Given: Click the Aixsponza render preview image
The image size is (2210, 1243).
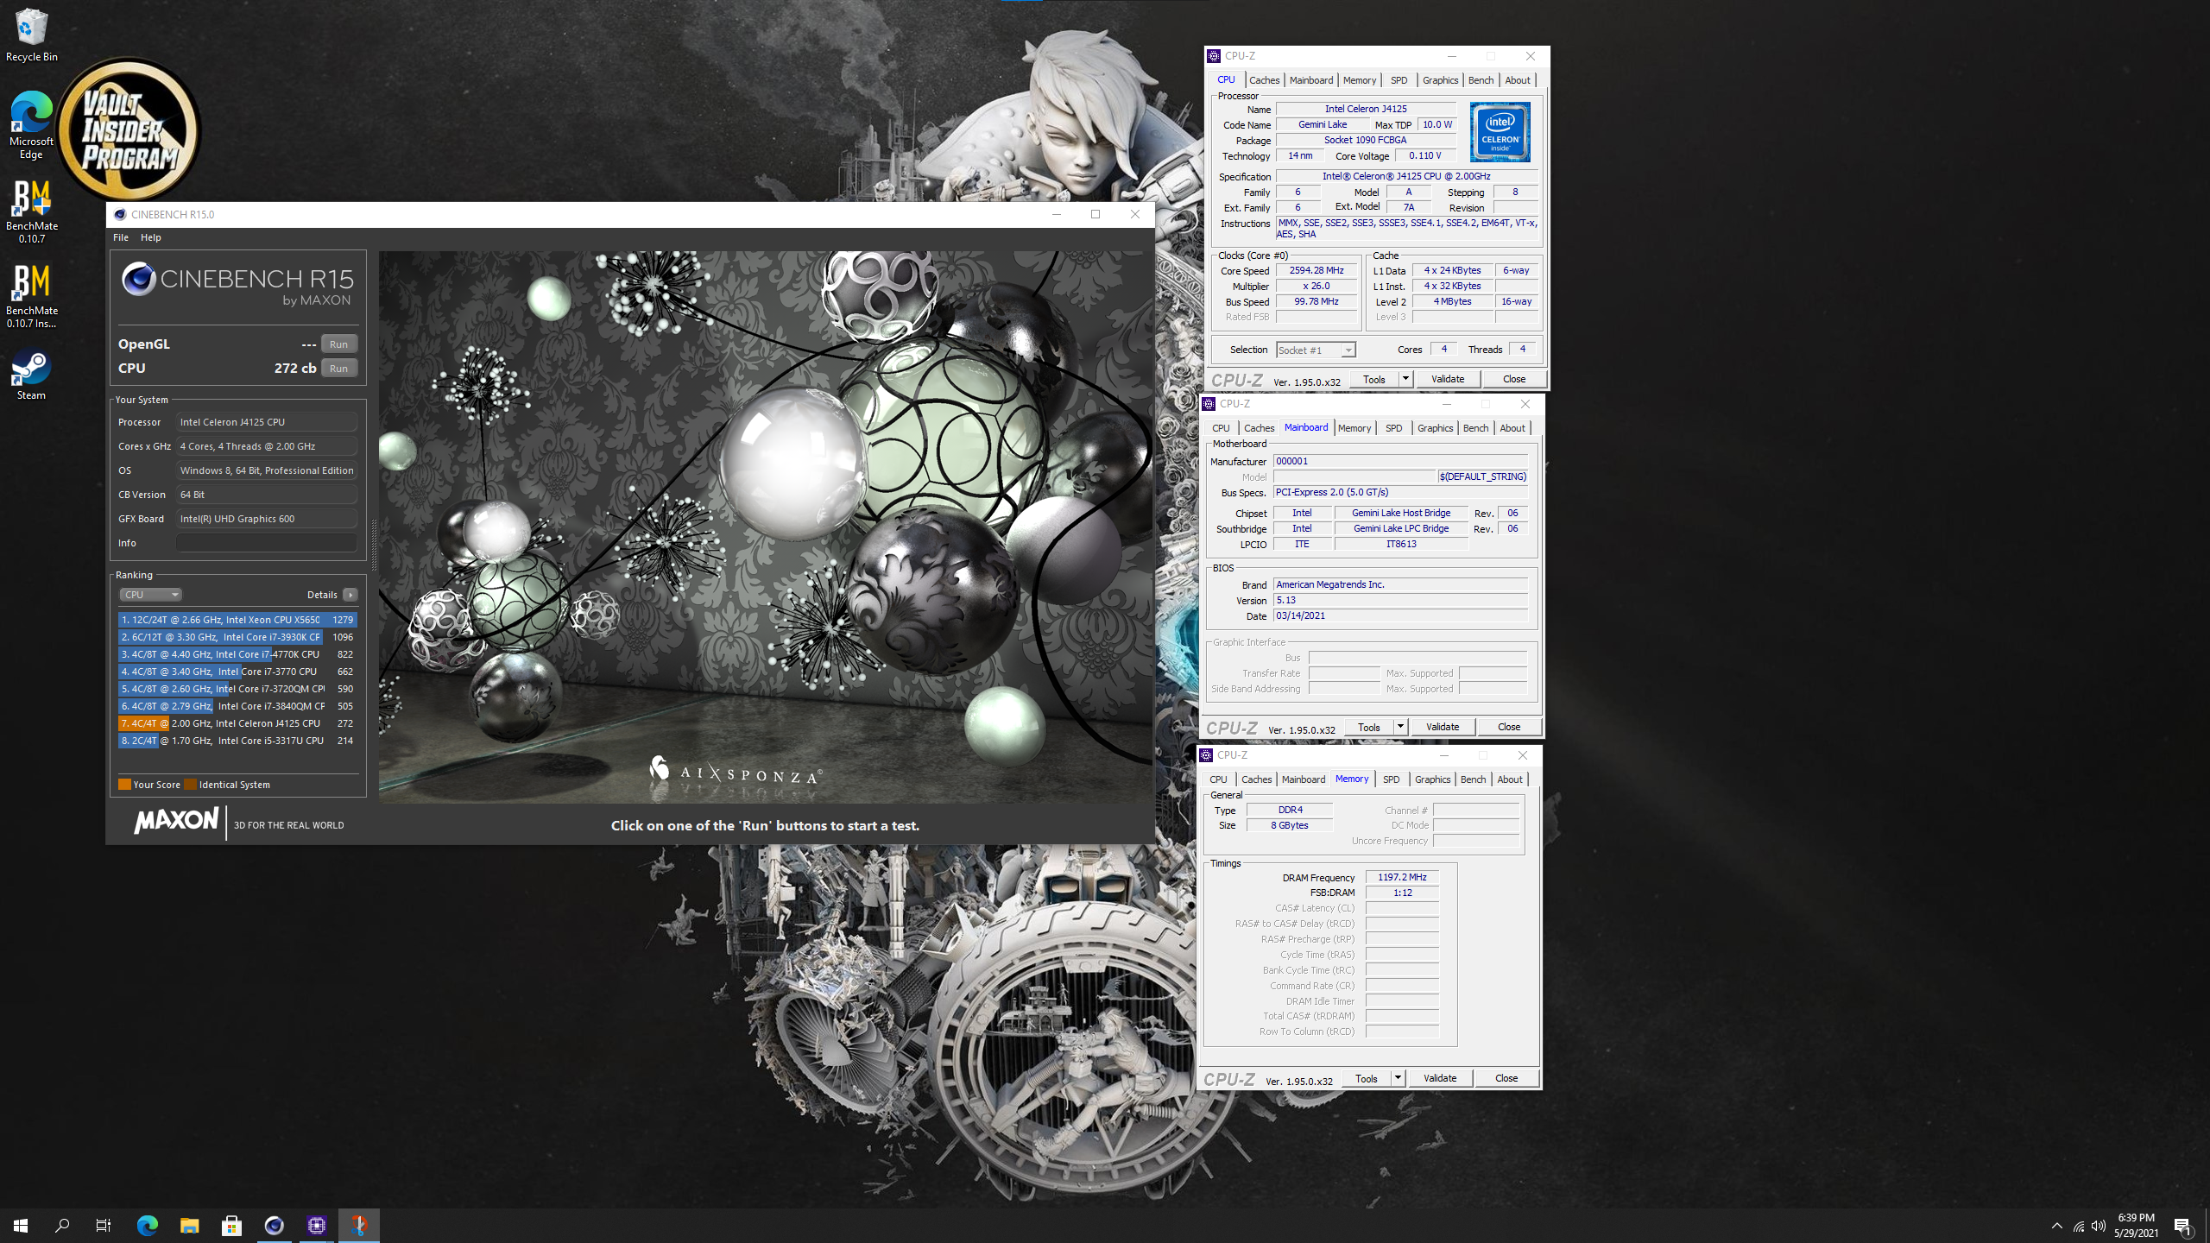Looking at the screenshot, I should [766, 527].
